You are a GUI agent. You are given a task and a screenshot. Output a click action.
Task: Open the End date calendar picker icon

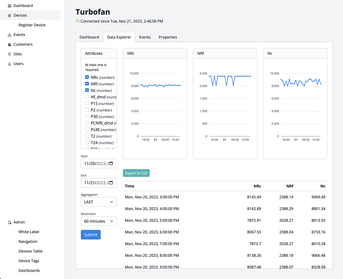111,183
